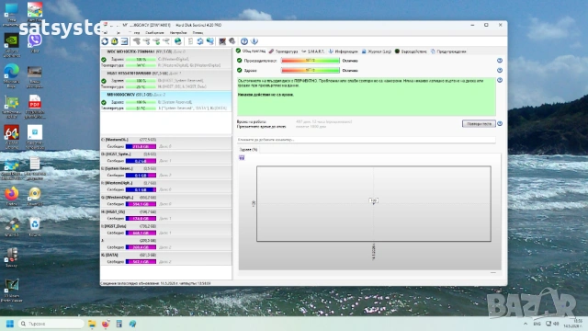588x331 pixels.
Task: Click help icon next to Повтори теста
Action: [x=500, y=123]
